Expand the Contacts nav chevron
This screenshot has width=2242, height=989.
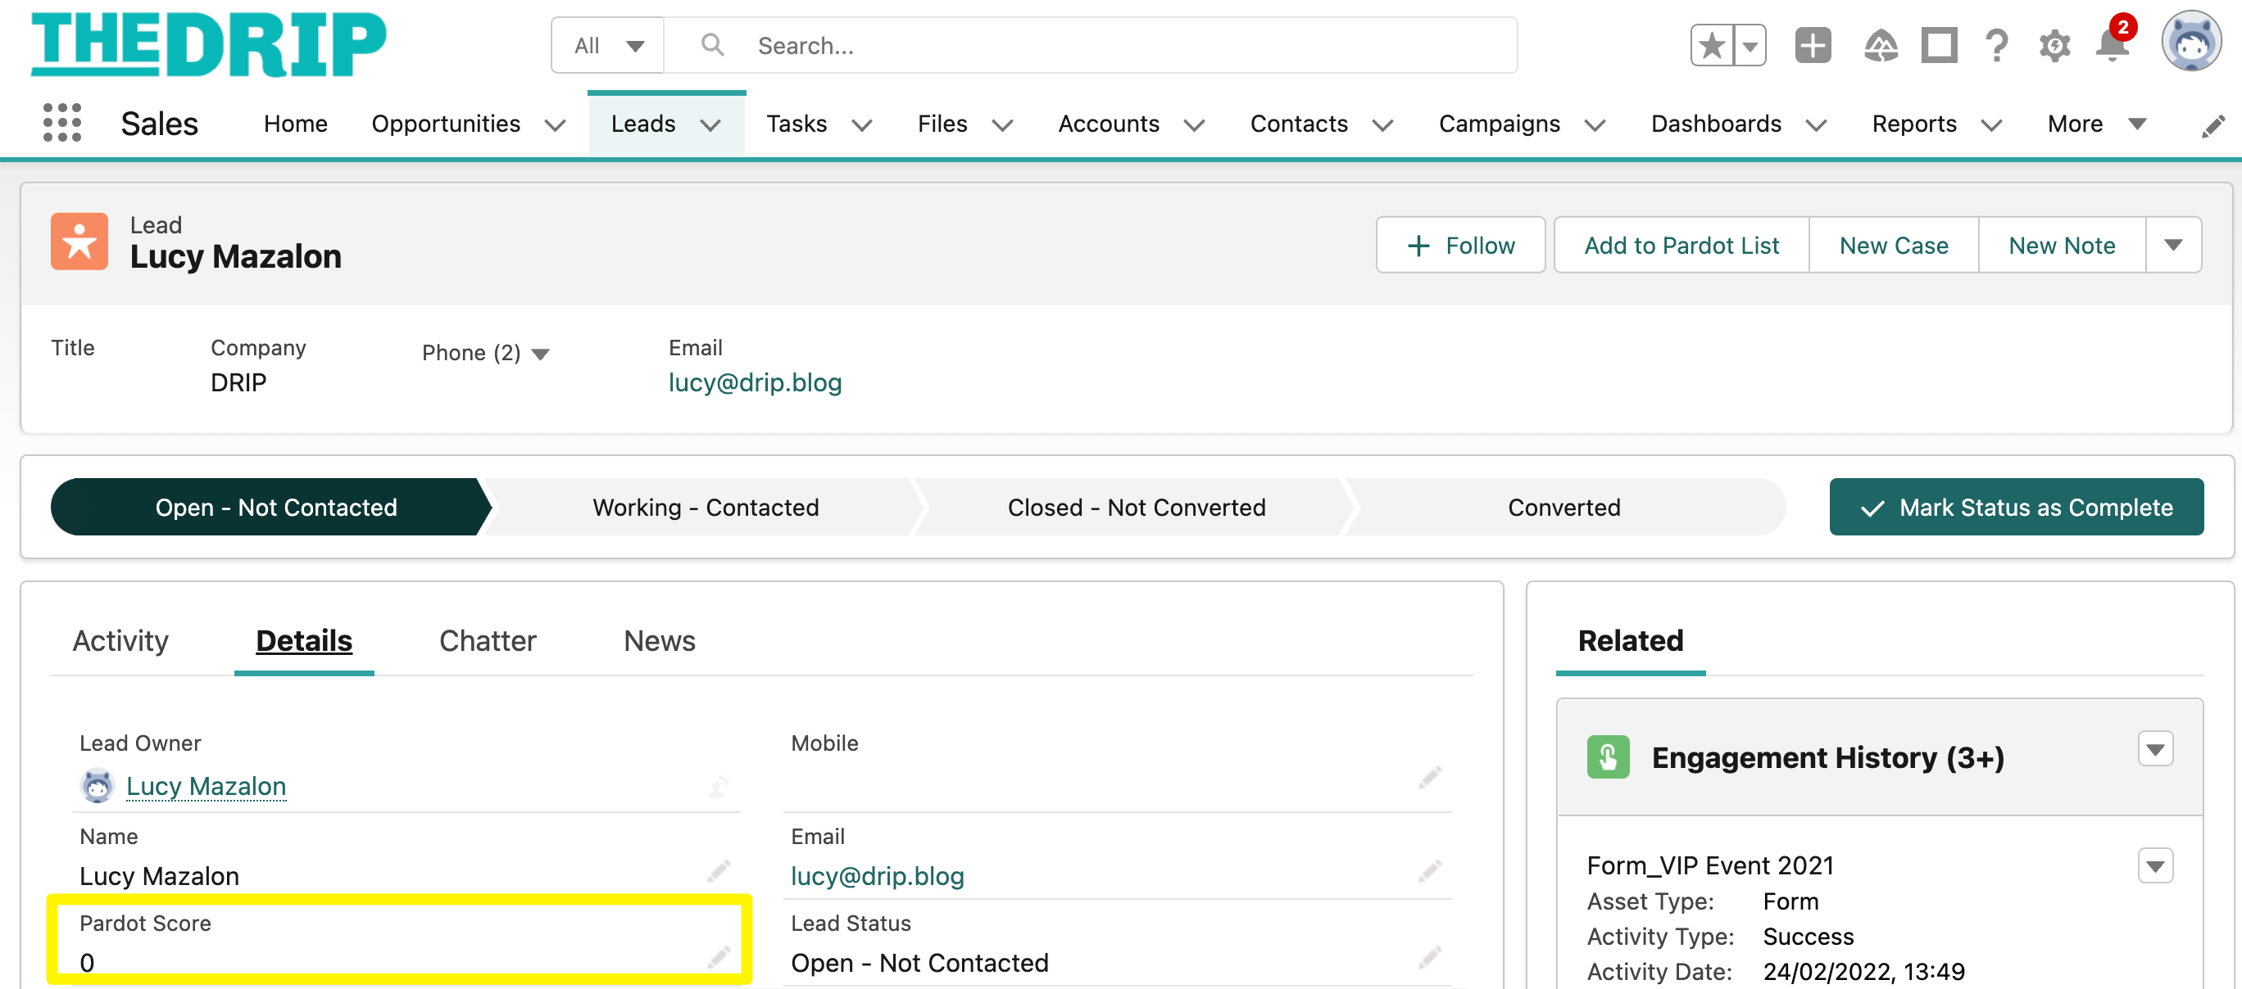pos(1382,125)
